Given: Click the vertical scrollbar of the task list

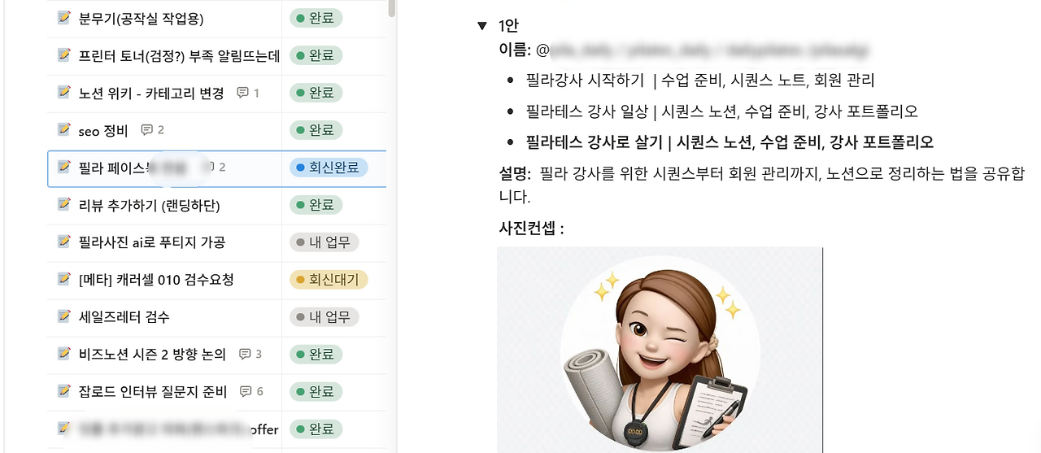Looking at the screenshot, I should [x=392, y=9].
